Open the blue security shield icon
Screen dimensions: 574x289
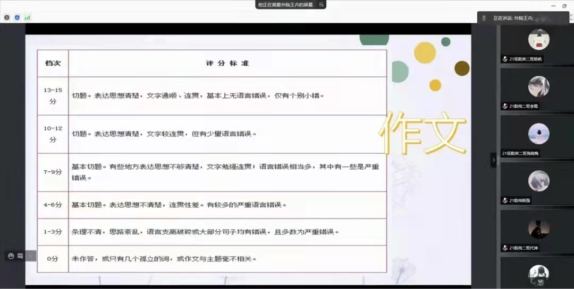click(x=16, y=17)
